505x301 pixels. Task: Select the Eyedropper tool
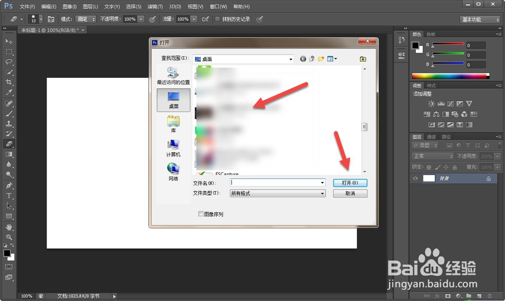pyautogui.click(x=9, y=93)
